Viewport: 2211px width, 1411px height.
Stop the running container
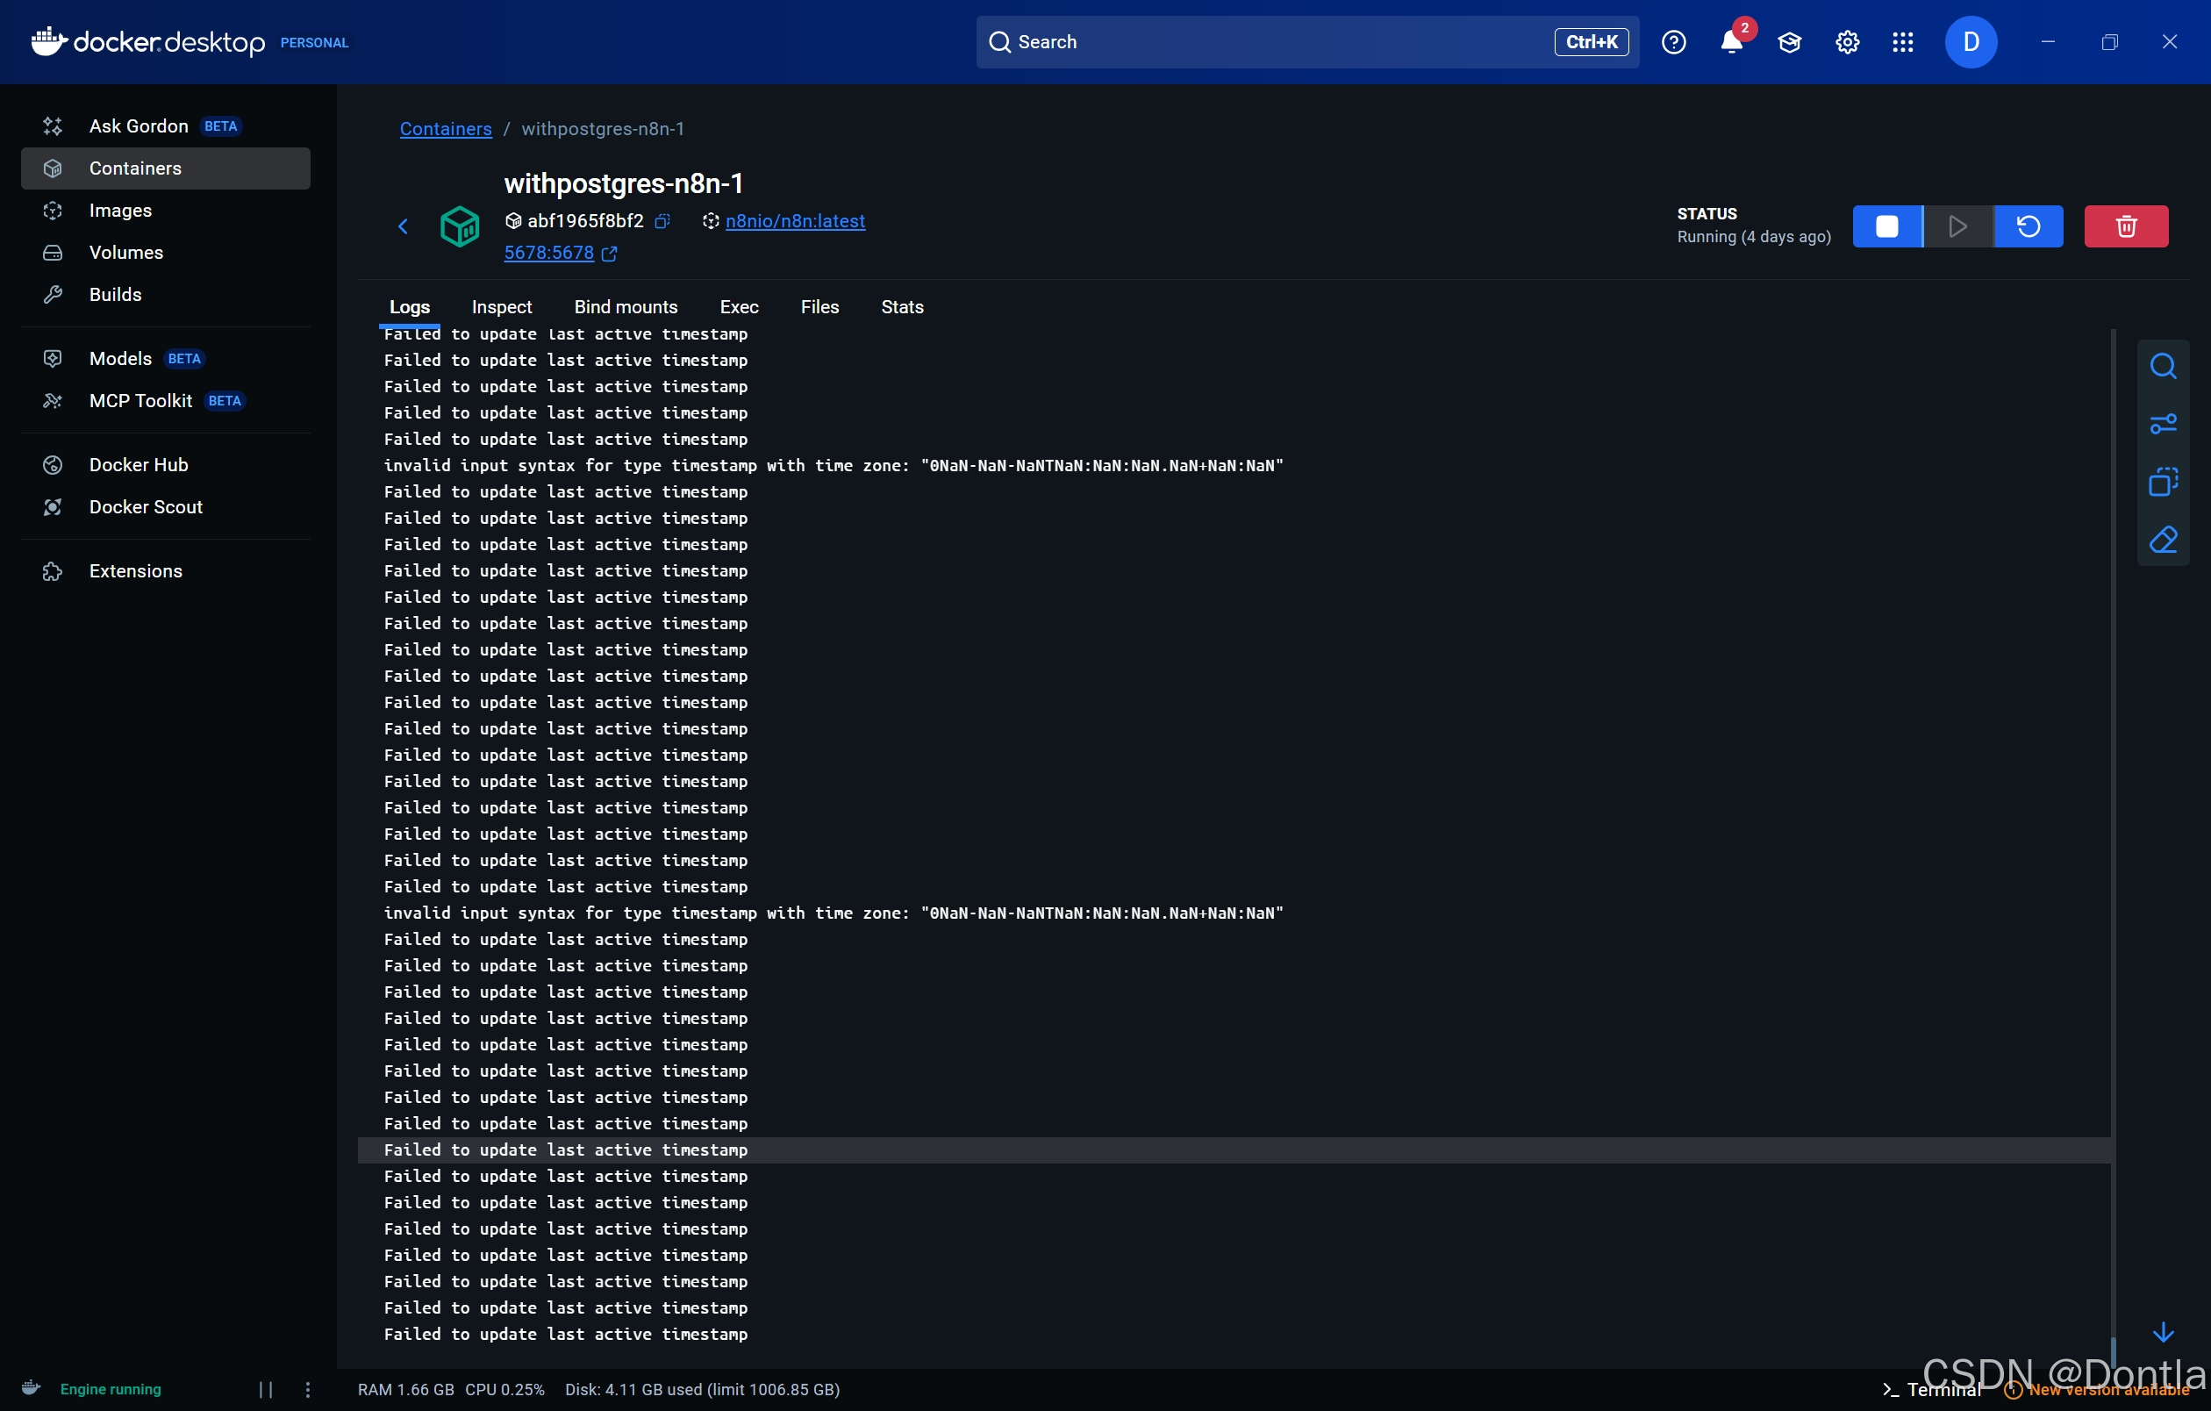click(1888, 226)
